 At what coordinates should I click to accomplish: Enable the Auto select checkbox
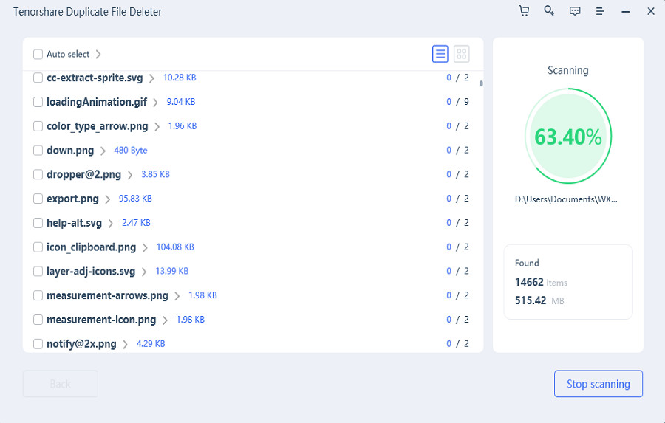tap(38, 54)
